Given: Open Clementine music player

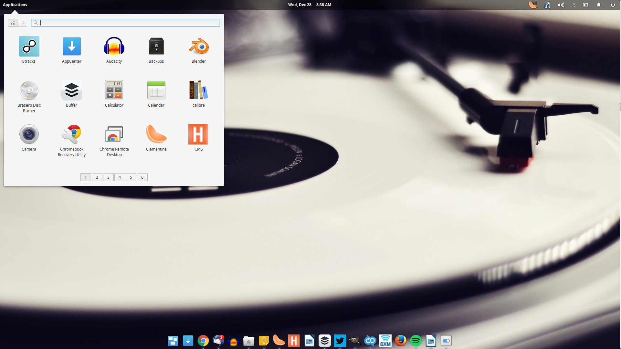Looking at the screenshot, I should coord(156,134).
